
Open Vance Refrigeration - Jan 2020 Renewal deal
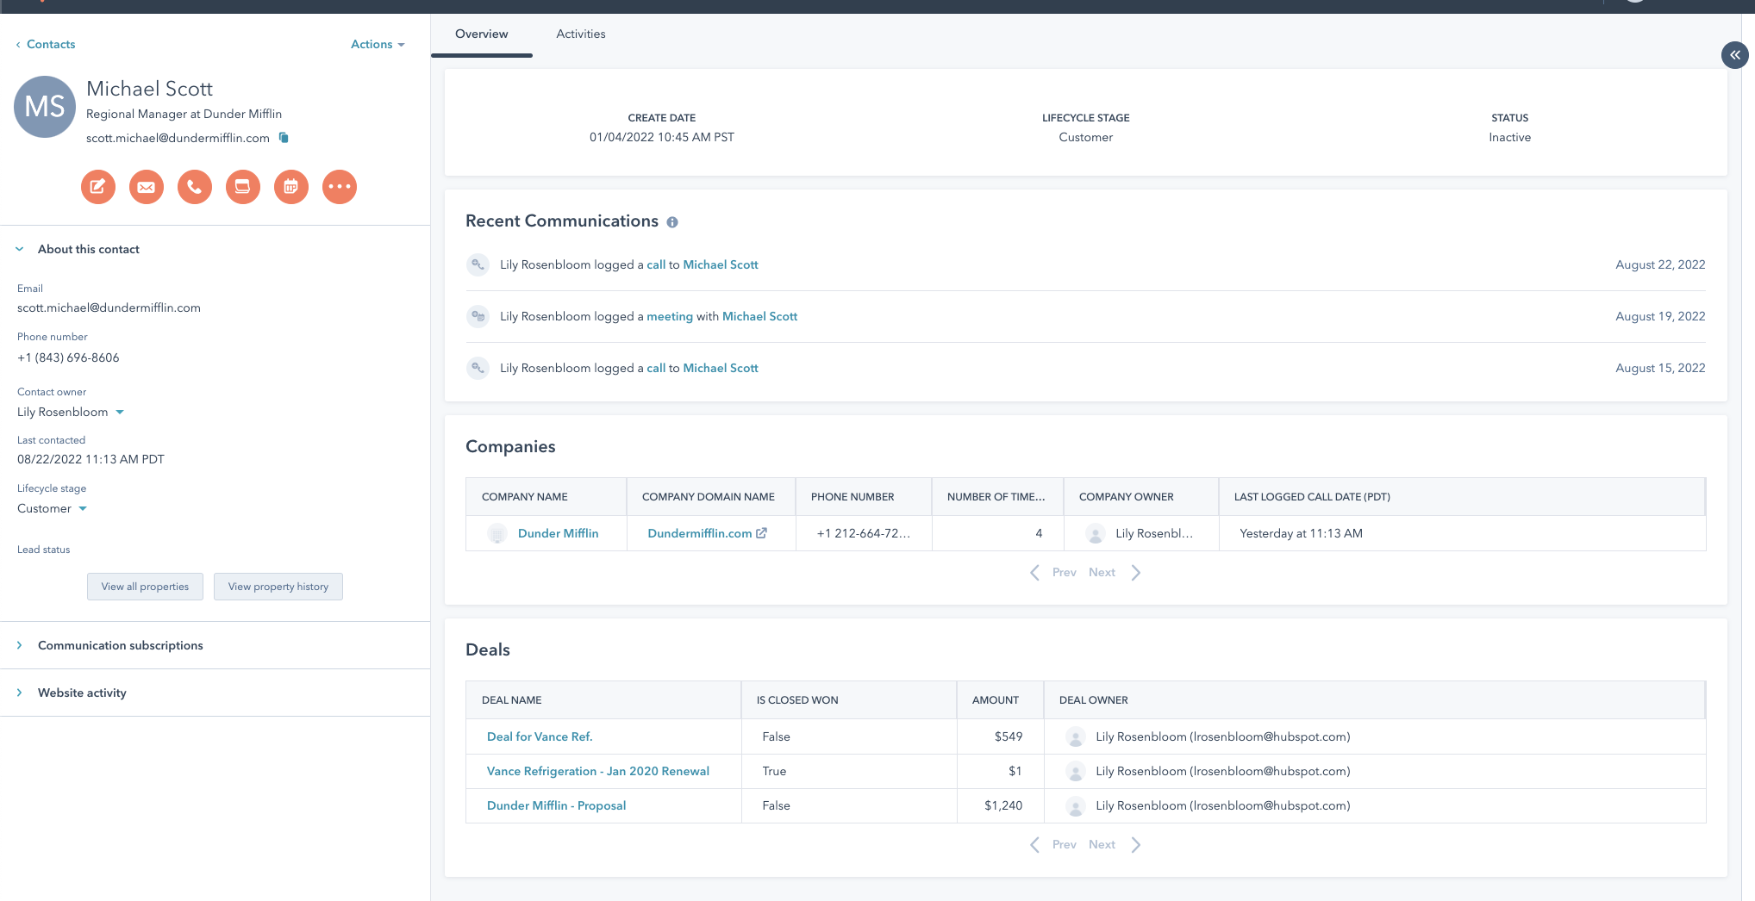[x=597, y=771]
